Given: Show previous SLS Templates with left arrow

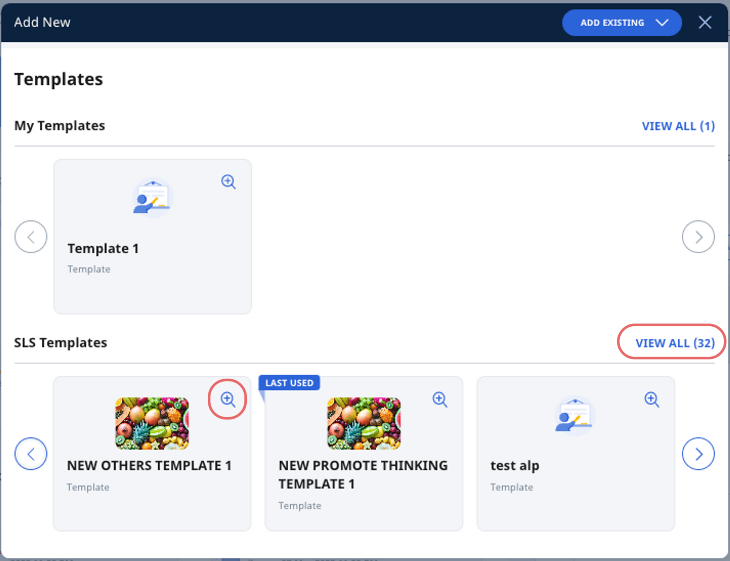Looking at the screenshot, I should click(31, 454).
